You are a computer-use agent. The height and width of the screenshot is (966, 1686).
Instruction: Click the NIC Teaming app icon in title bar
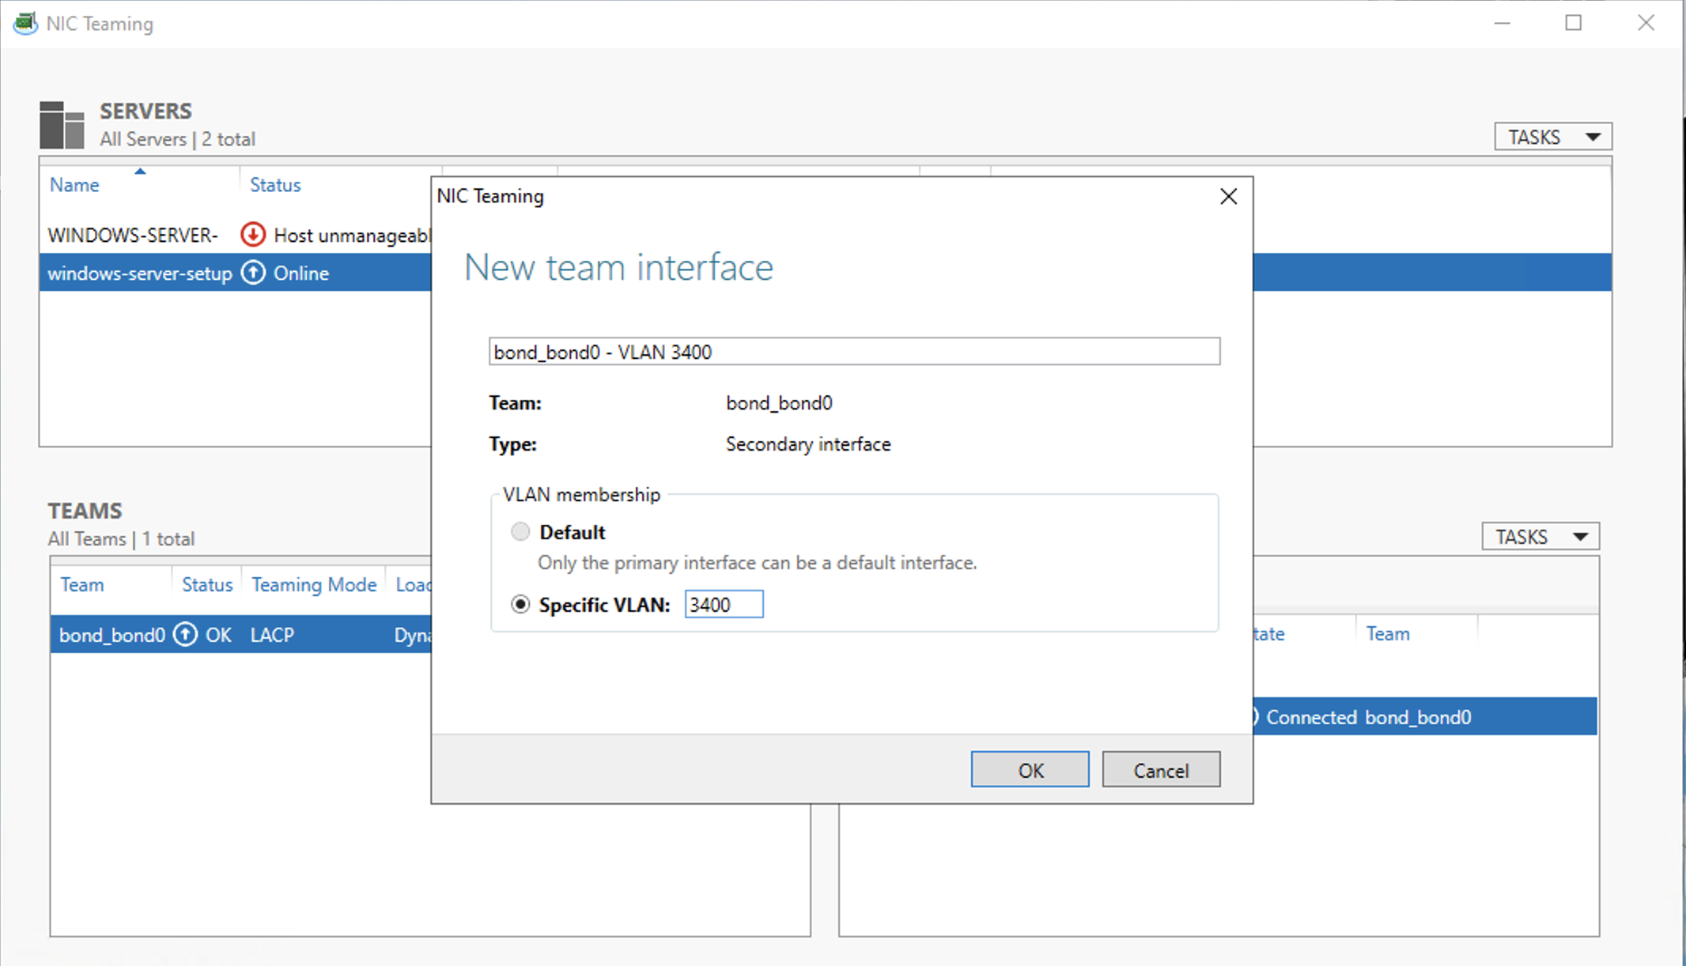click(25, 23)
